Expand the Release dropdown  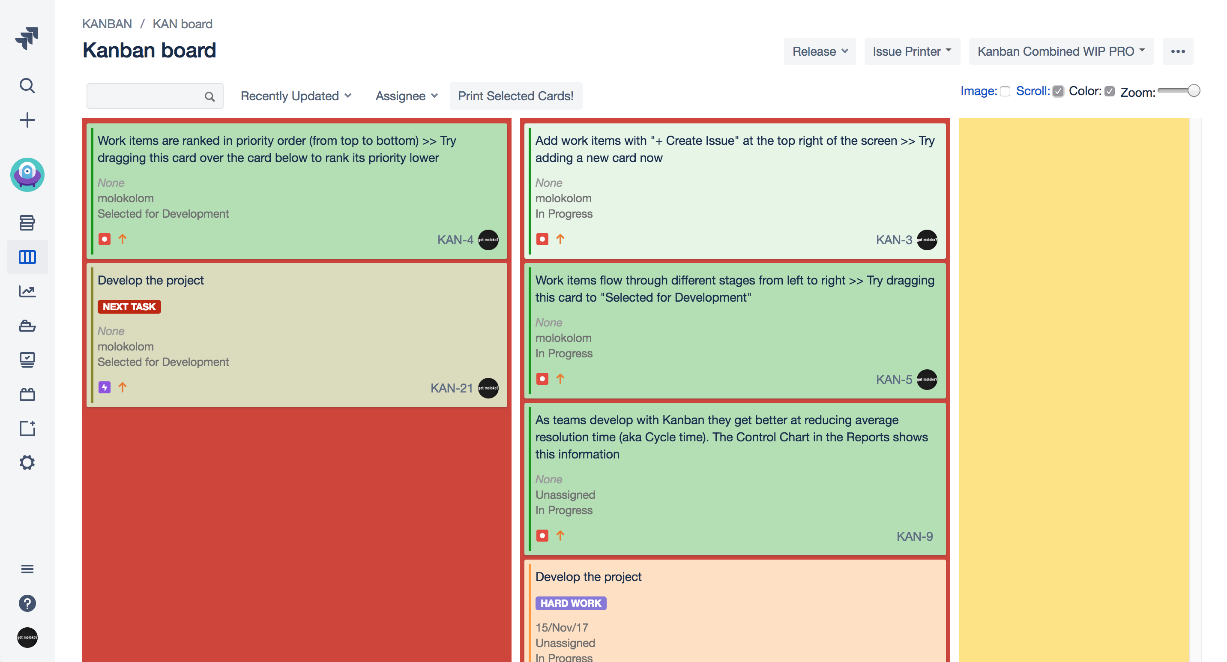819,51
